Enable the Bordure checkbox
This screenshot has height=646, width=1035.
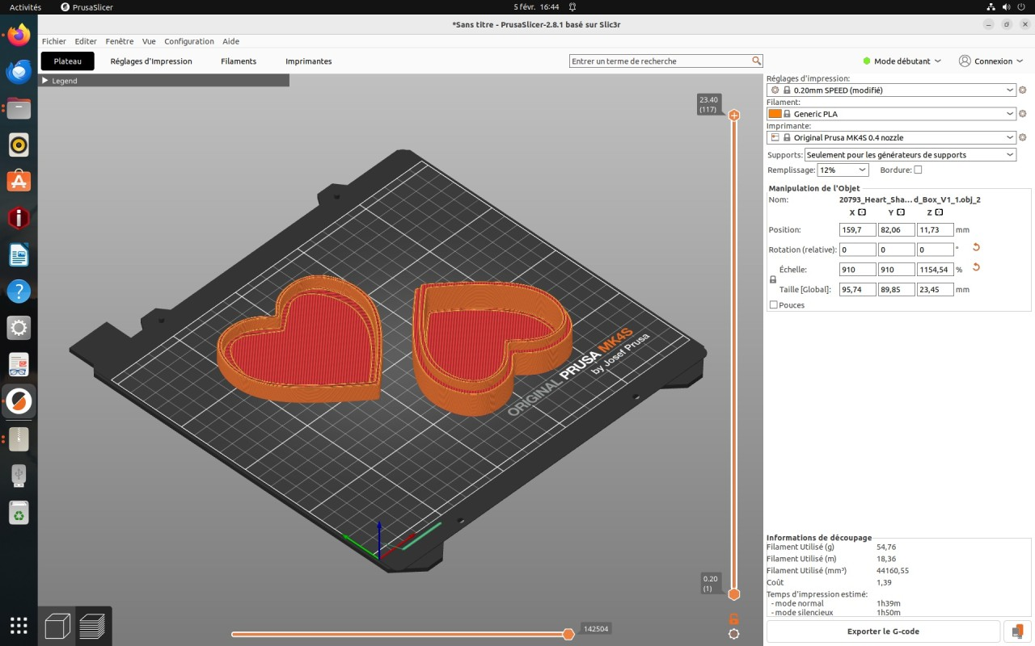point(918,170)
